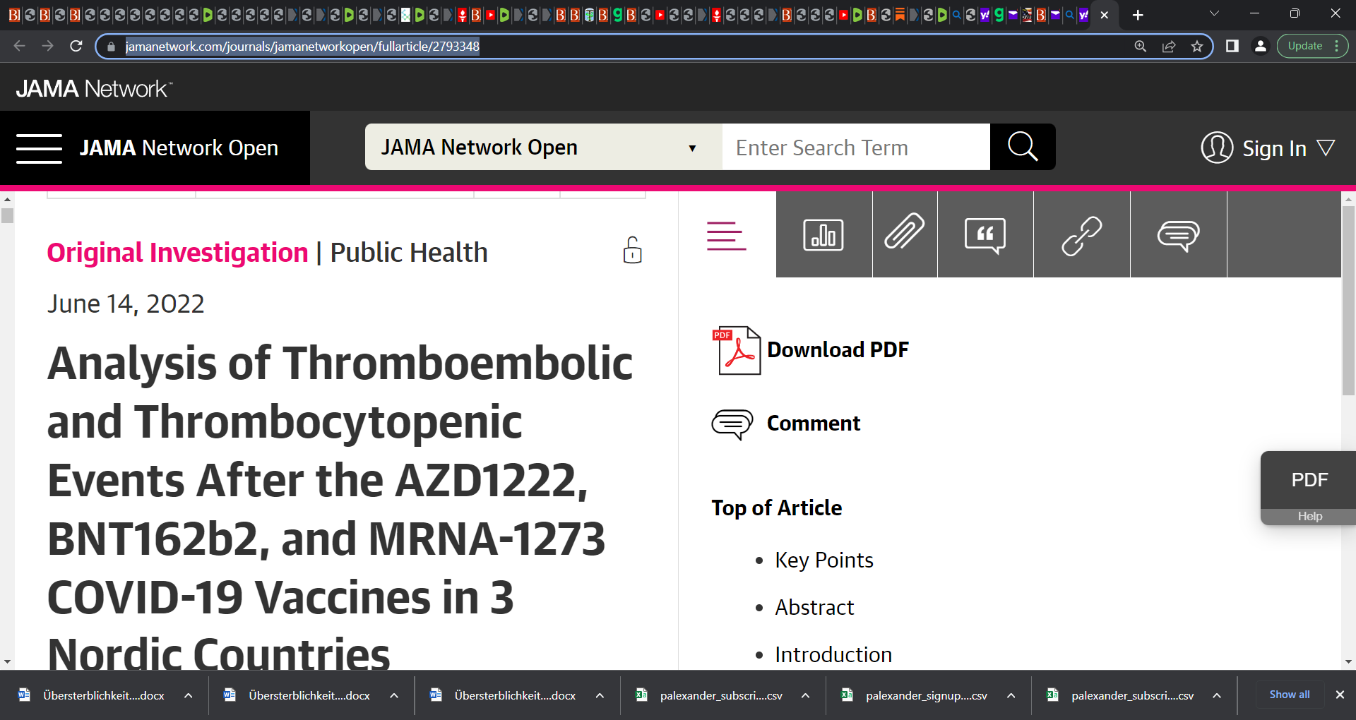Click the Comment link text
1356x720 pixels.
click(x=814, y=424)
